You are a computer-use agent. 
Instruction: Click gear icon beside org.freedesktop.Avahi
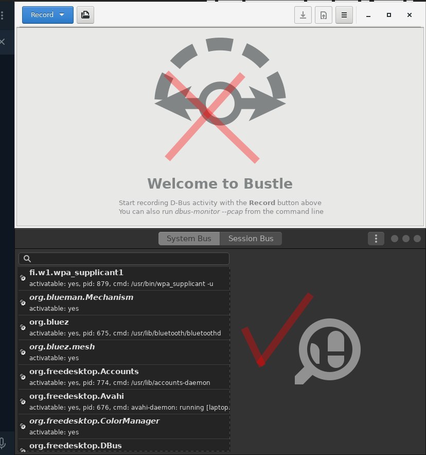click(x=23, y=401)
